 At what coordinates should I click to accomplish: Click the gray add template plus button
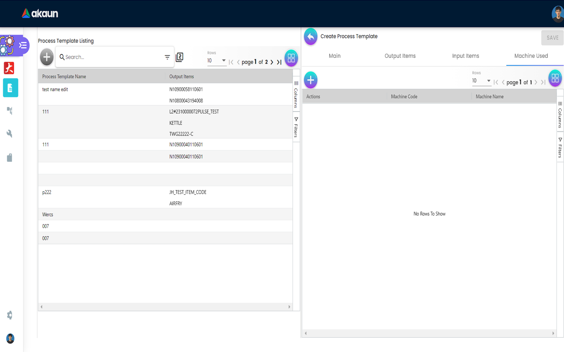(x=47, y=57)
